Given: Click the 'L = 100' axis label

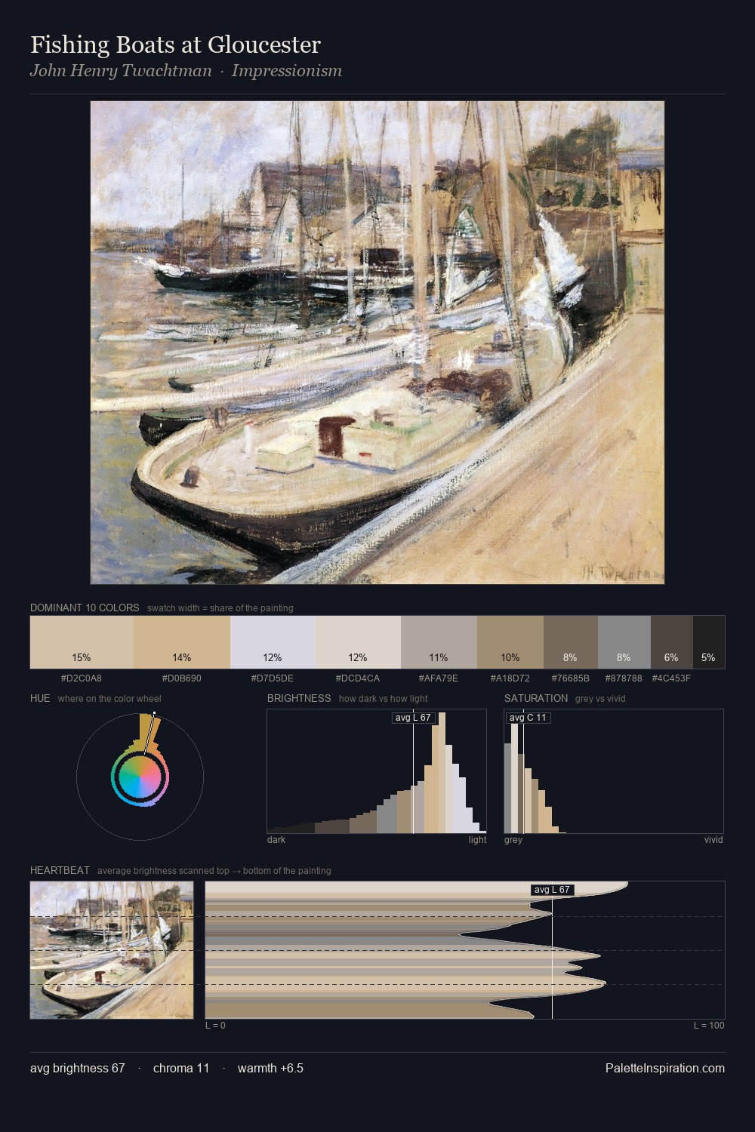Looking at the screenshot, I should pyautogui.click(x=709, y=1026).
